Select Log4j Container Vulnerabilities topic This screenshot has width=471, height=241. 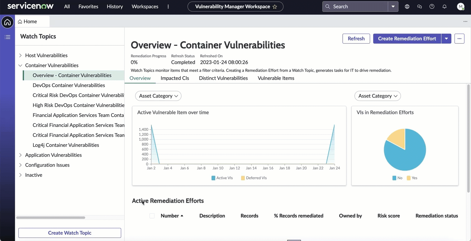coord(66,145)
